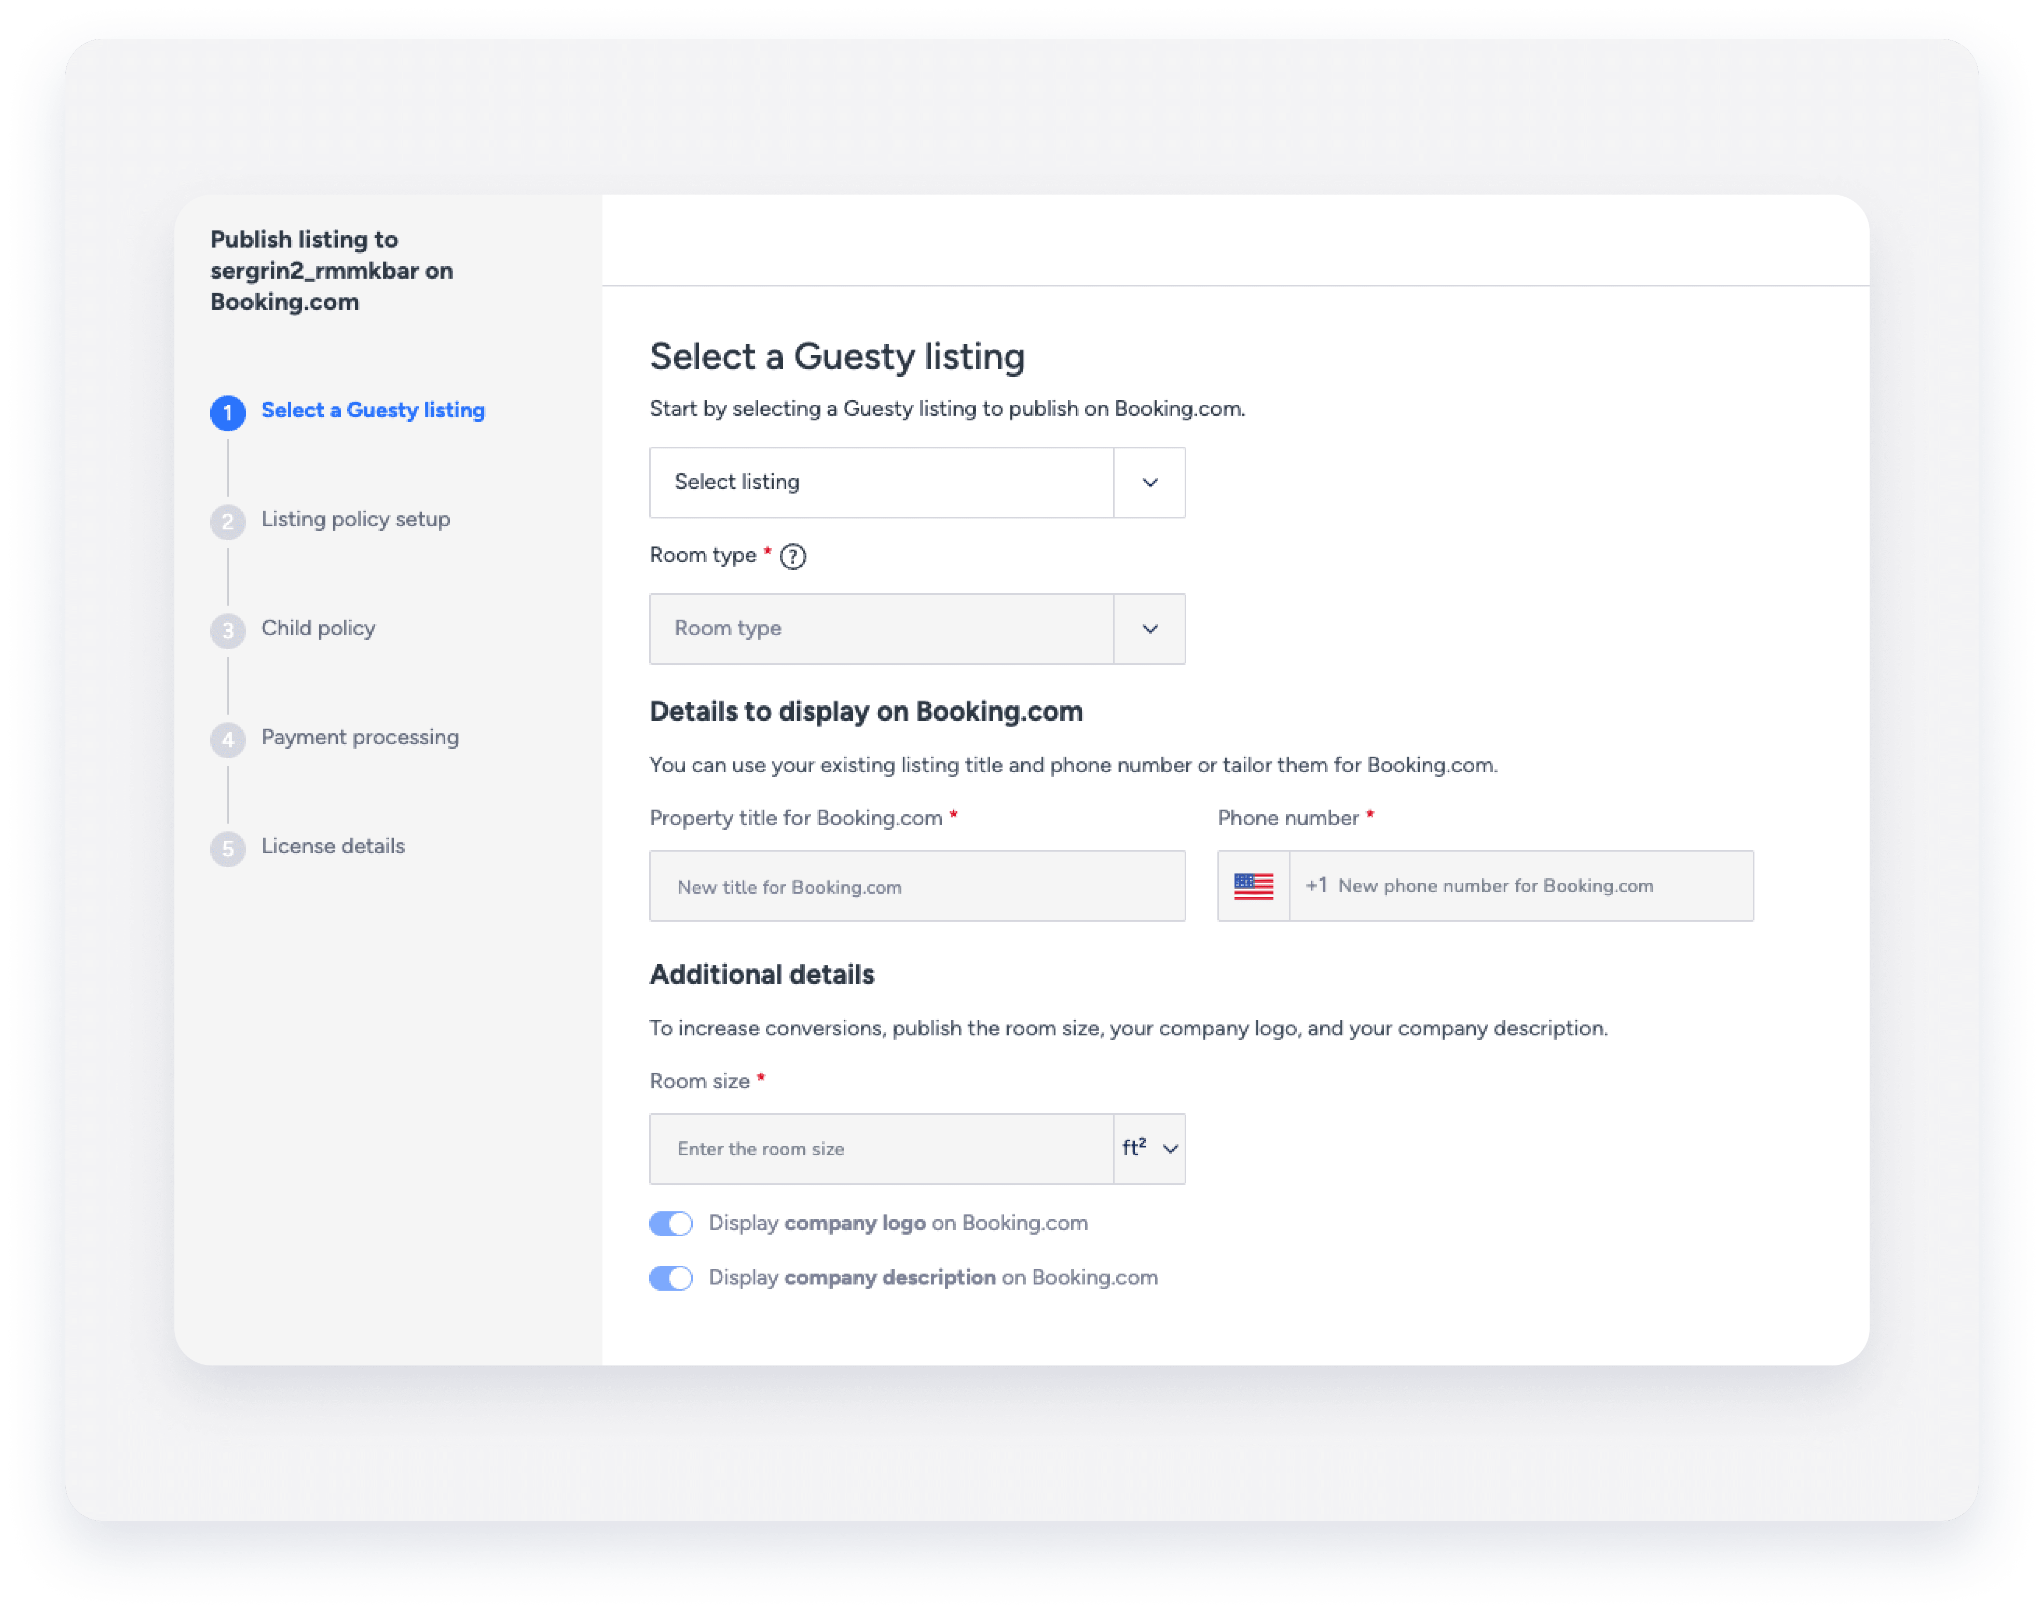Open Payment processing step
The width and height of the screenshot is (2044, 1613).
tap(360, 736)
